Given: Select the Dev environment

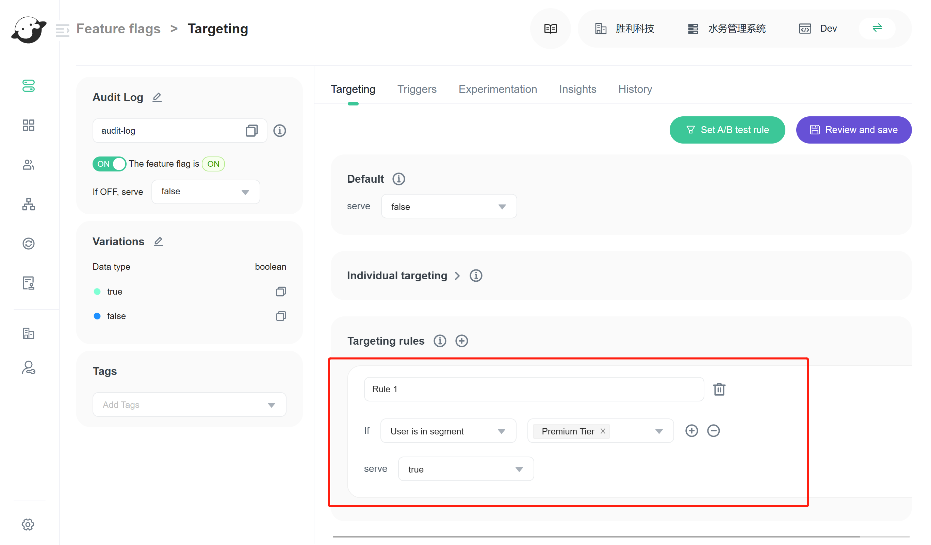Looking at the screenshot, I should (x=818, y=29).
